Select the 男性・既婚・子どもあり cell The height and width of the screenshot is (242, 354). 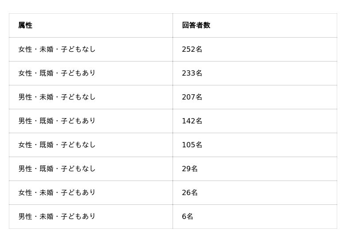pos(57,121)
